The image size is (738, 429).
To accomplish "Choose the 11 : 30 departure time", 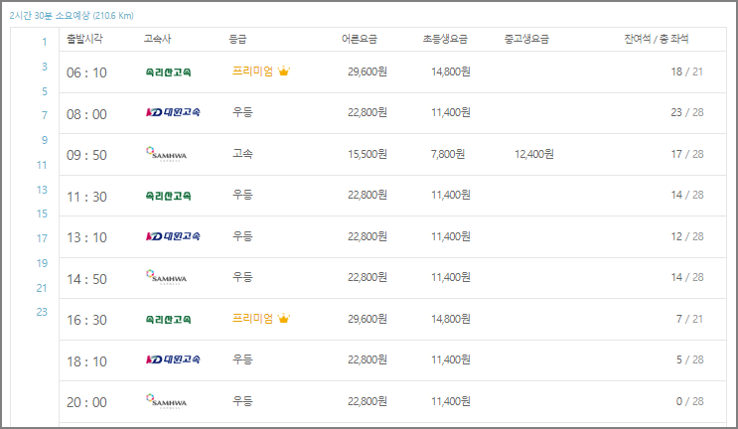I will point(86,197).
